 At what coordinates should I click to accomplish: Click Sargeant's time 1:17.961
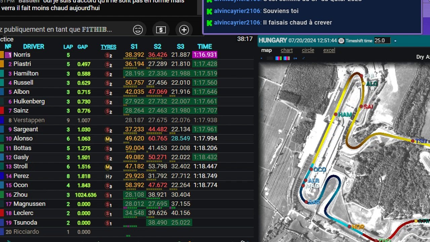pos(205,129)
